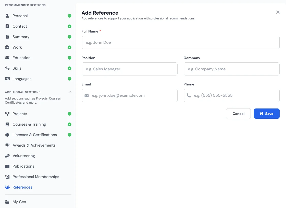
Task: Focus the Position input field
Action: pos(130,69)
